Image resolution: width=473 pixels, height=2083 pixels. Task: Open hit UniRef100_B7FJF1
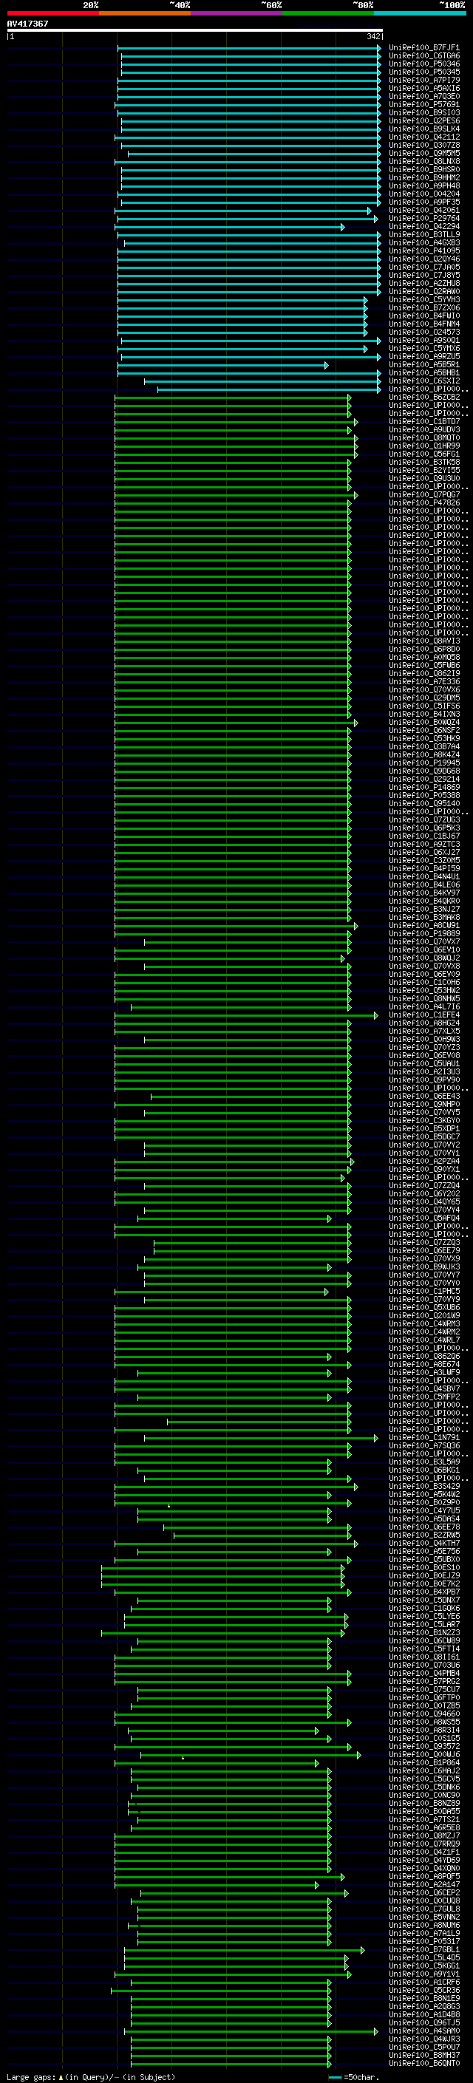tap(424, 48)
